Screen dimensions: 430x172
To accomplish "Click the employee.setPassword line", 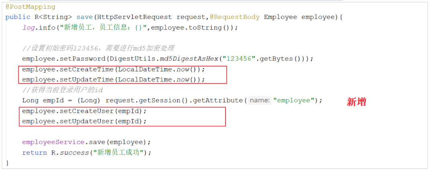I will pyautogui.click(x=168, y=59).
